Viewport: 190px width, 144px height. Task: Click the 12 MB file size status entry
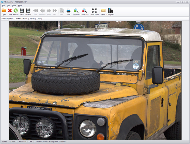[4, 141]
